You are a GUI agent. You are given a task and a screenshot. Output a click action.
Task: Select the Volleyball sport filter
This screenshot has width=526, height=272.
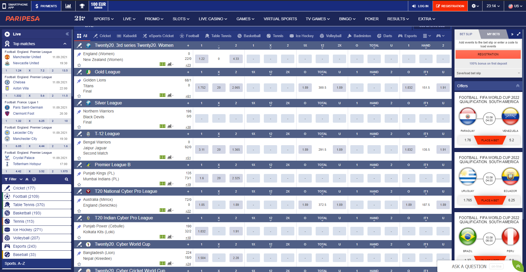331,36
